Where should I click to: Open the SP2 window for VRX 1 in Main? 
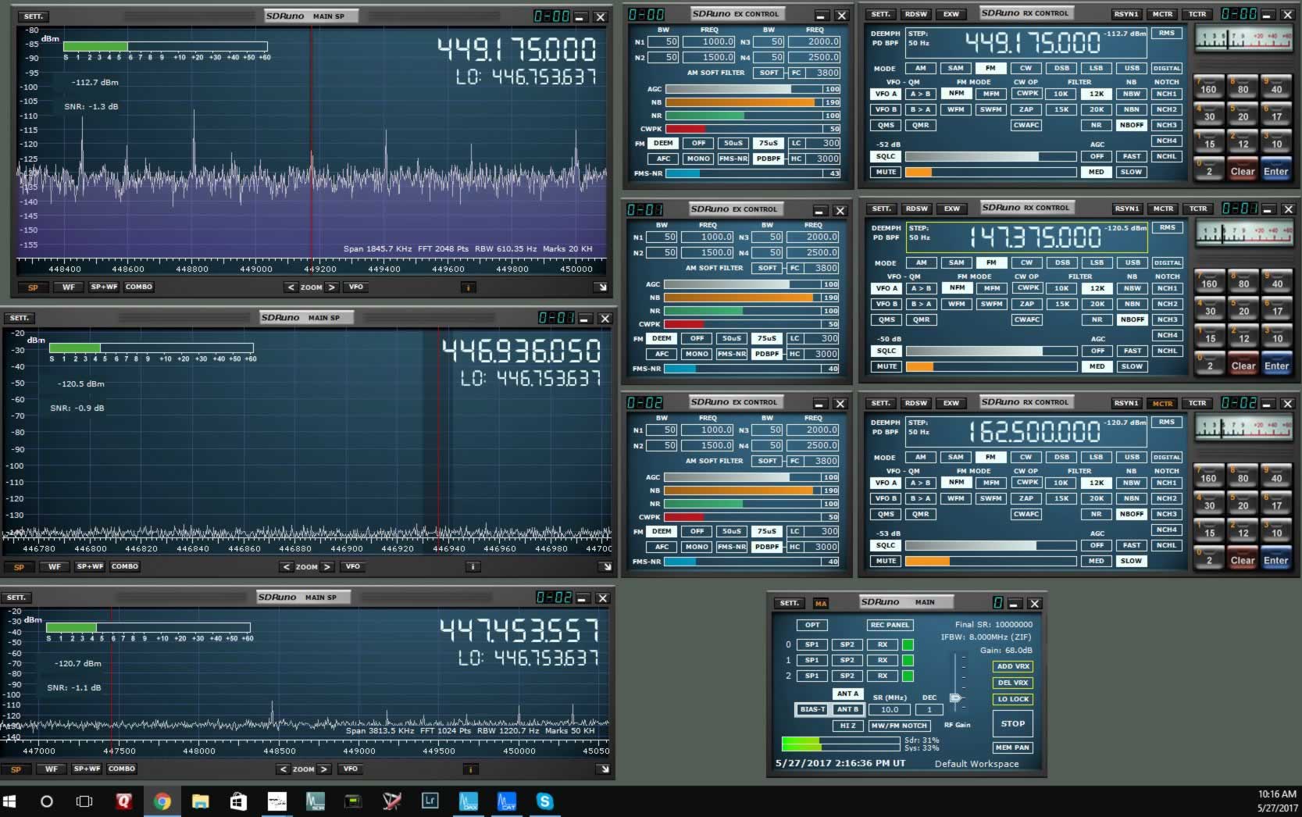point(847,661)
